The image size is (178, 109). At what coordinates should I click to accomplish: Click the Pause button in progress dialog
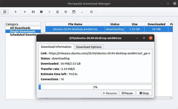pos(127,93)
